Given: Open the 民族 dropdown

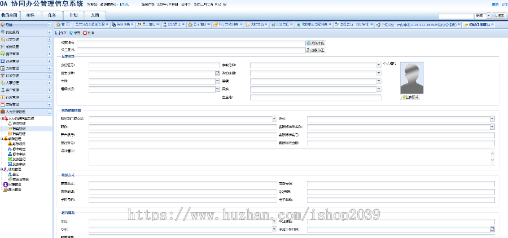Looking at the screenshot, I should (x=379, y=89).
